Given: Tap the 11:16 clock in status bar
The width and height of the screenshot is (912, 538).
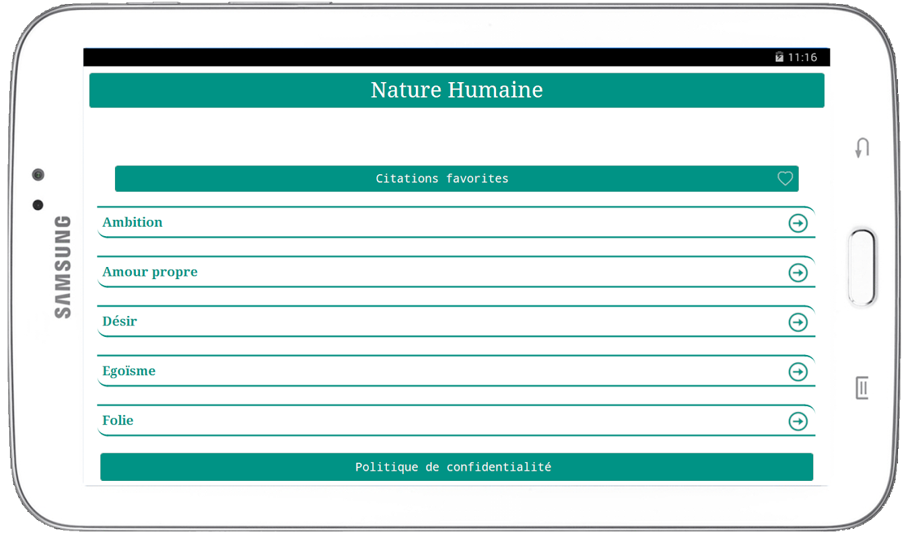Looking at the screenshot, I should coord(802,57).
